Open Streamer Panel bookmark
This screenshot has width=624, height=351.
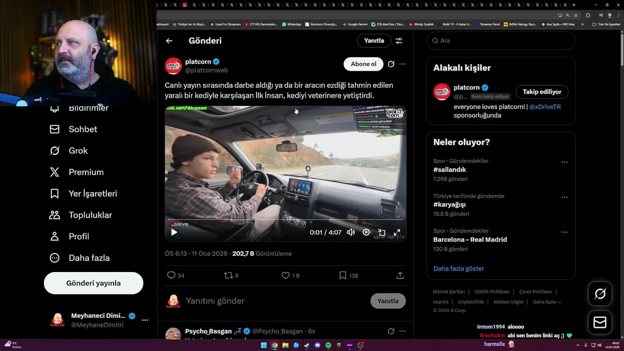487,24
